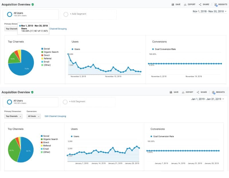Click the Email legend swatch in January chart
Viewport: 229px width, 178px height.
(x=42, y=149)
